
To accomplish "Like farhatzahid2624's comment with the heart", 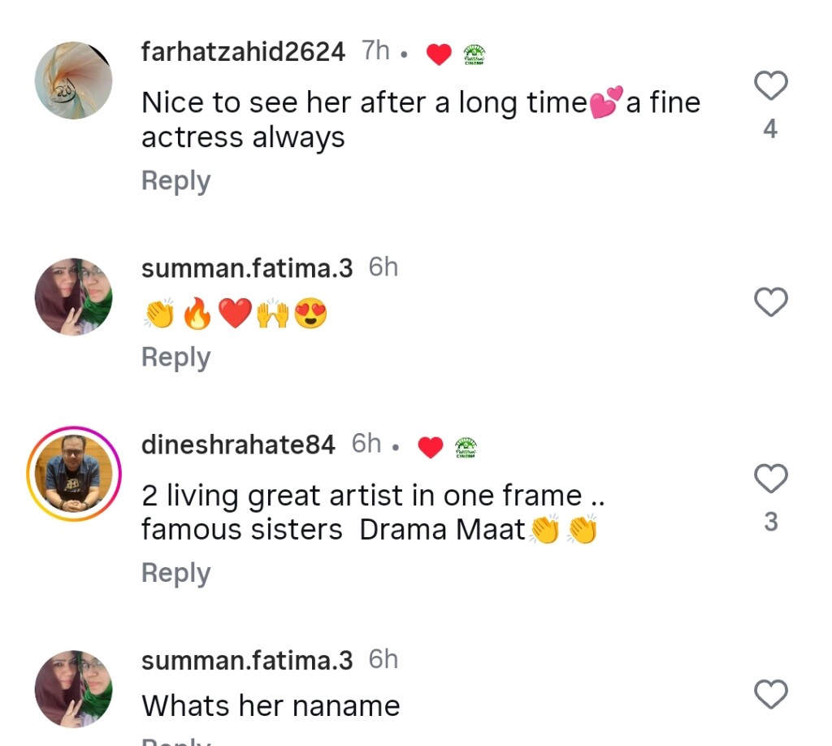I will click(x=770, y=85).
